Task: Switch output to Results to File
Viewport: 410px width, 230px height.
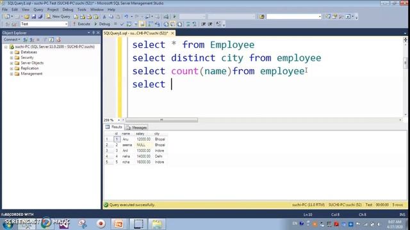Action: [179, 24]
